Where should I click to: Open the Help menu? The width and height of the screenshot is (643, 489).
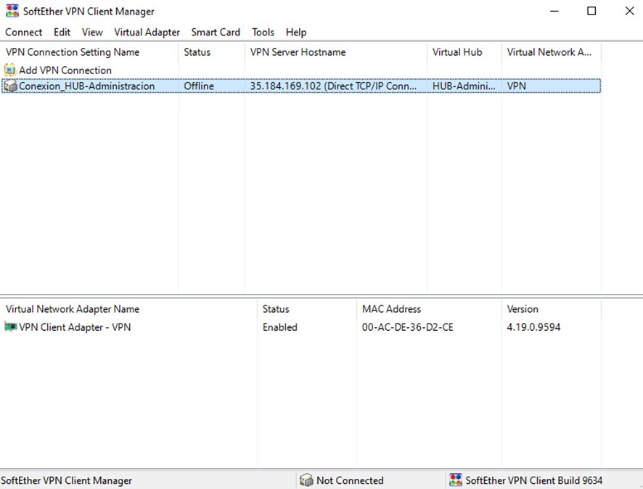pos(296,32)
